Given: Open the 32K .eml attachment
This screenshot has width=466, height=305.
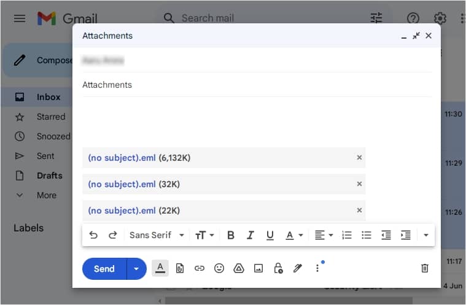Looking at the screenshot, I should pyautogui.click(x=122, y=184).
